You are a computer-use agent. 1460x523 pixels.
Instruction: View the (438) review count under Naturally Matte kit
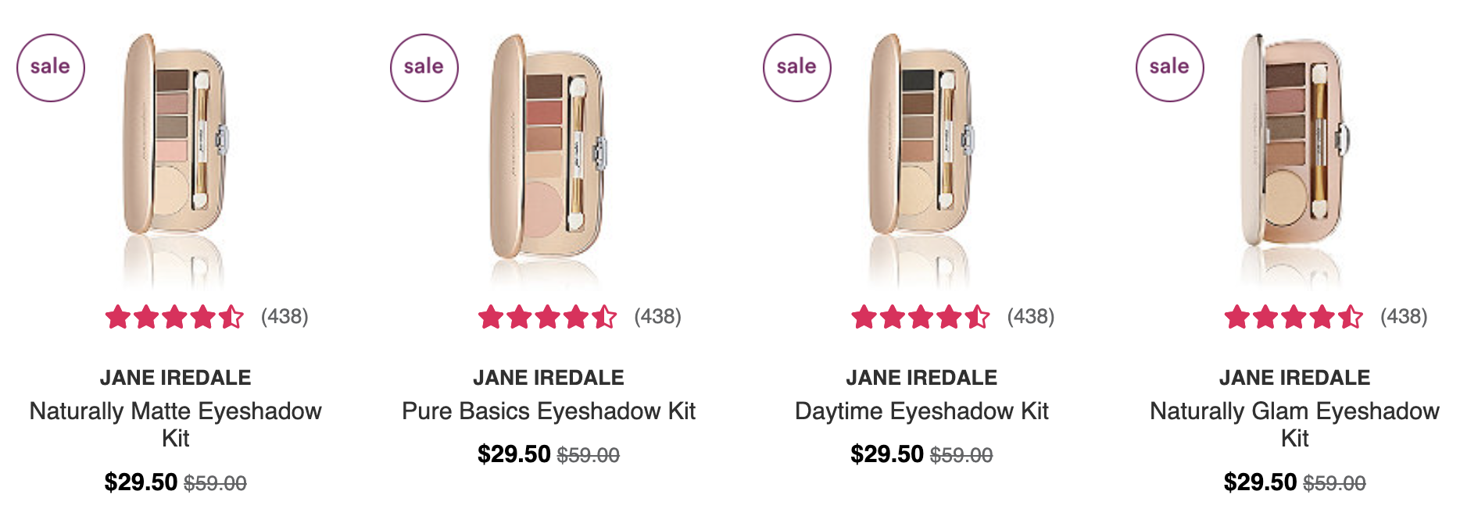tap(284, 317)
